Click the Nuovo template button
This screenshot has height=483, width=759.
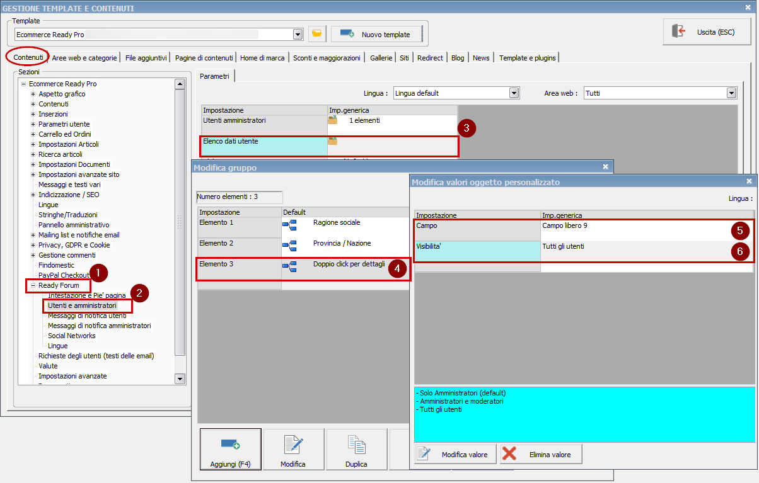376,34
